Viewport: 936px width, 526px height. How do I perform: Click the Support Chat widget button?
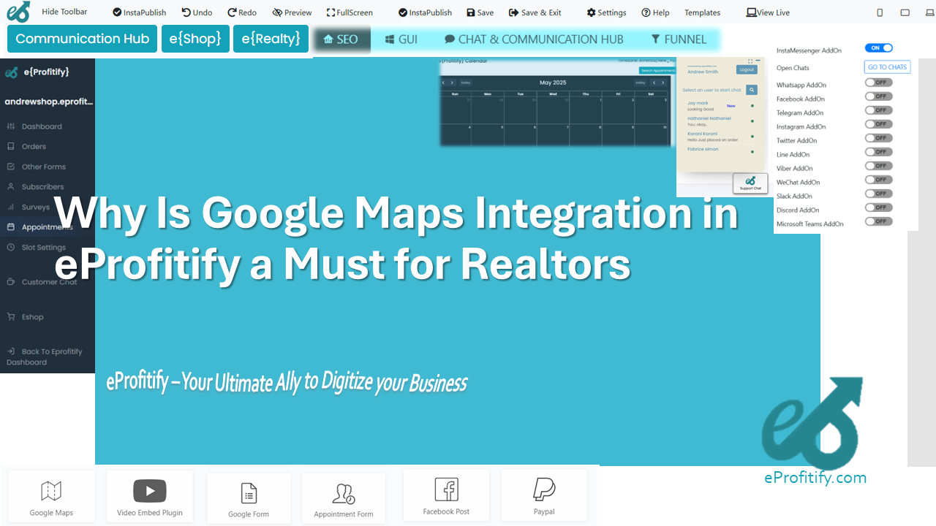point(750,183)
